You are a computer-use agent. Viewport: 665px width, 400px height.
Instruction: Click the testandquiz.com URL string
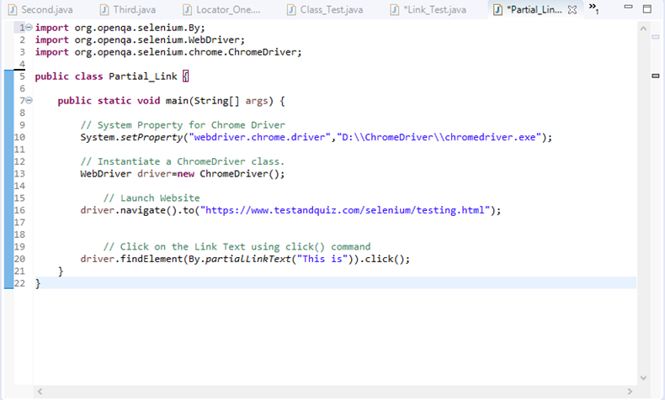pos(345,210)
